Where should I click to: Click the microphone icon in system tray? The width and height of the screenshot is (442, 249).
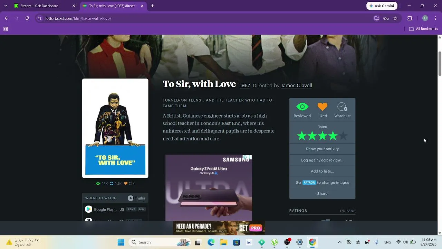[377, 242]
